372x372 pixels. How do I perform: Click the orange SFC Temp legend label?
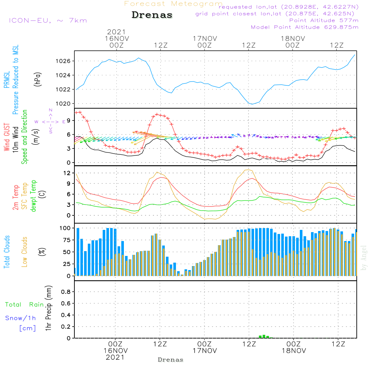25,195
